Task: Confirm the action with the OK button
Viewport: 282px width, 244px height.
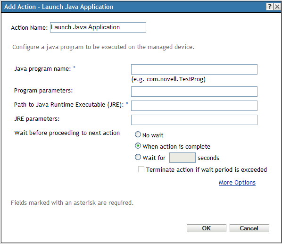Action: click(x=207, y=228)
